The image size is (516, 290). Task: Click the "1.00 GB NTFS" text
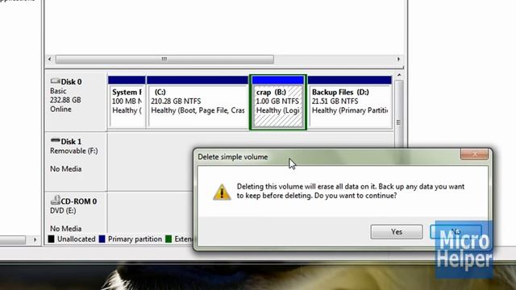(x=277, y=101)
